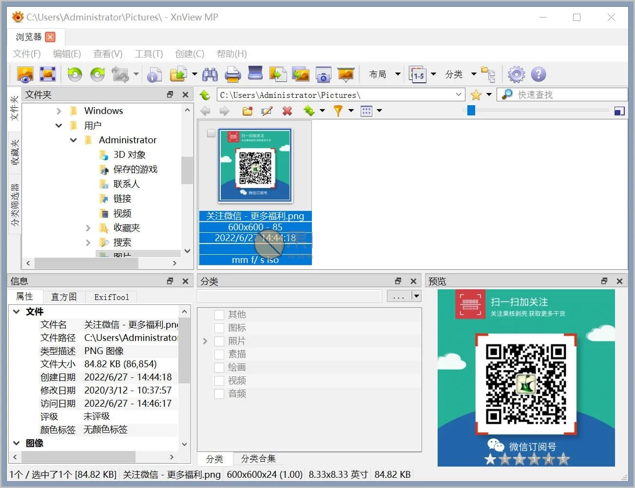Click the screen capture camera icon
635x488 pixels.
(x=323, y=75)
